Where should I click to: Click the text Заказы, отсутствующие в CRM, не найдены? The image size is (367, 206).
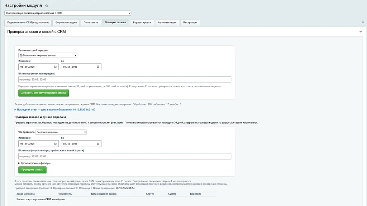41,200
